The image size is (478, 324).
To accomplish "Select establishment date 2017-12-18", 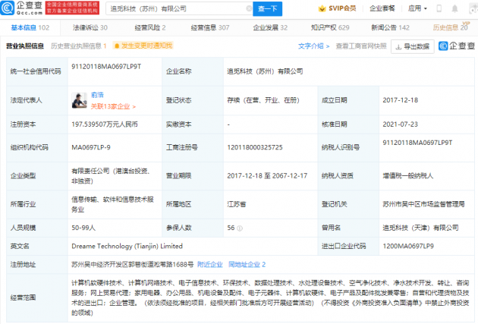I will click(401, 100).
